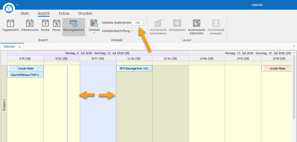Image resolution: width=297 pixels, height=142 pixels.
Task: Switch to Woche view
Action: coord(45,26)
